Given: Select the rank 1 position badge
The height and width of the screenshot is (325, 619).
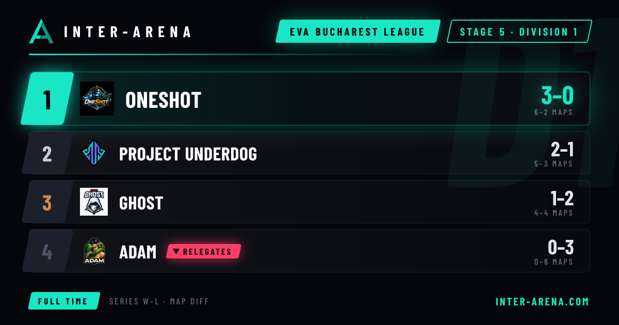Looking at the screenshot, I should pos(47,99).
